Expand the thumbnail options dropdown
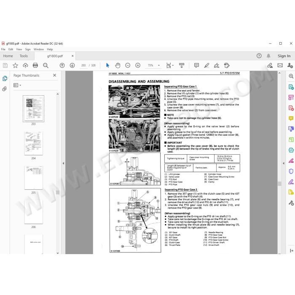The width and height of the screenshot is (295, 295). [17, 85]
